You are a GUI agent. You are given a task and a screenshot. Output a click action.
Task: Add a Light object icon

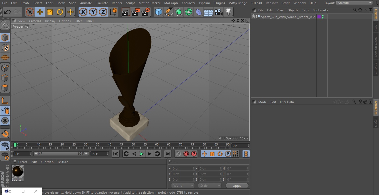click(x=228, y=12)
